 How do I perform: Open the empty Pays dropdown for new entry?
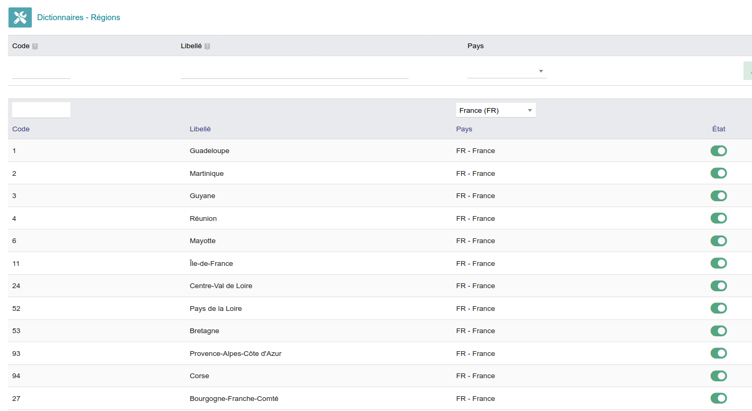click(x=507, y=71)
